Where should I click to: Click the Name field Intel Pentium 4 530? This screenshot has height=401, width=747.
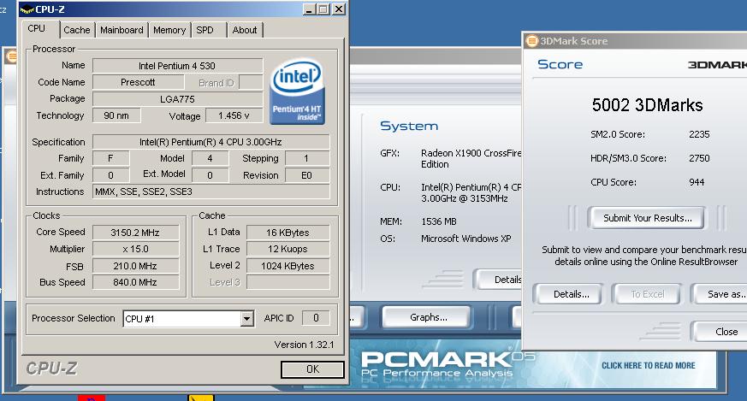[x=177, y=66]
